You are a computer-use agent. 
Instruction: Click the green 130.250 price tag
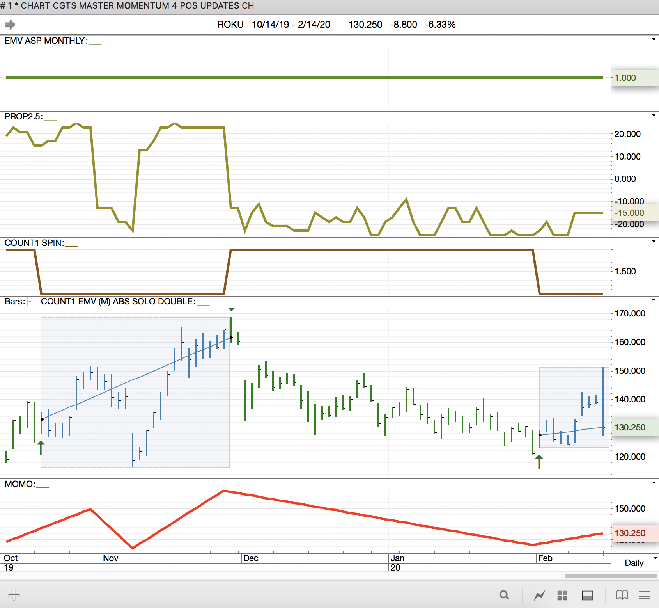tap(635, 427)
